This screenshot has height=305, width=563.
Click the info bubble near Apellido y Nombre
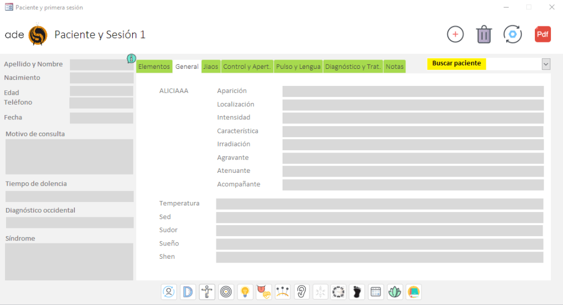132,58
